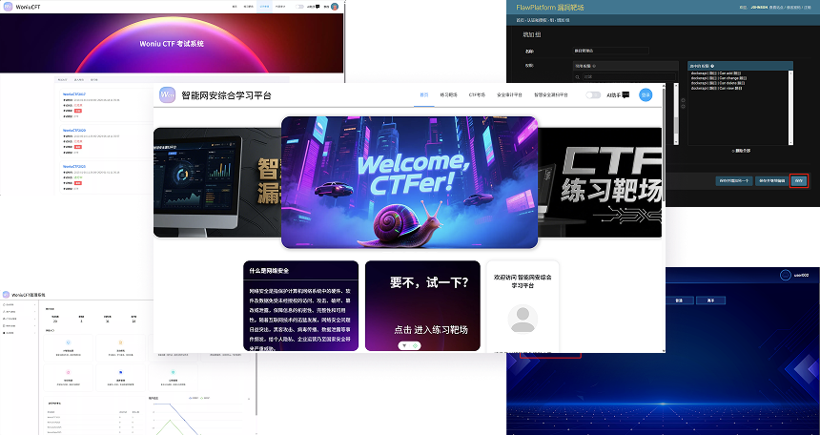Open the 什么是网络安全 card

coord(300,305)
